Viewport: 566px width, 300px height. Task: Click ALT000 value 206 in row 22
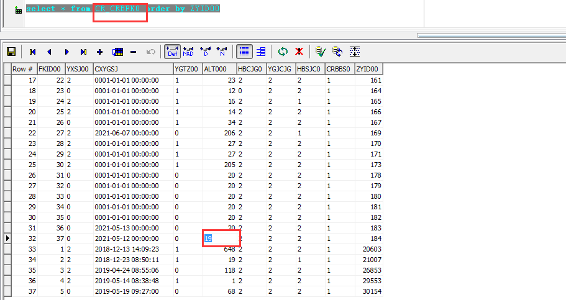click(x=219, y=133)
